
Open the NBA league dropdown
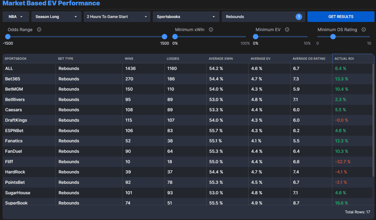click(x=16, y=17)
